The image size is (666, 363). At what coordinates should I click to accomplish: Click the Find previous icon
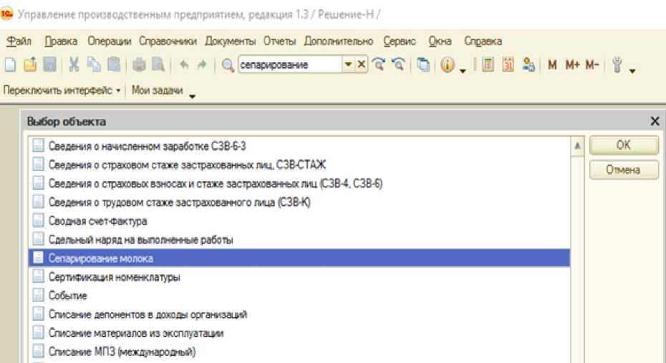tap(398, 64)
